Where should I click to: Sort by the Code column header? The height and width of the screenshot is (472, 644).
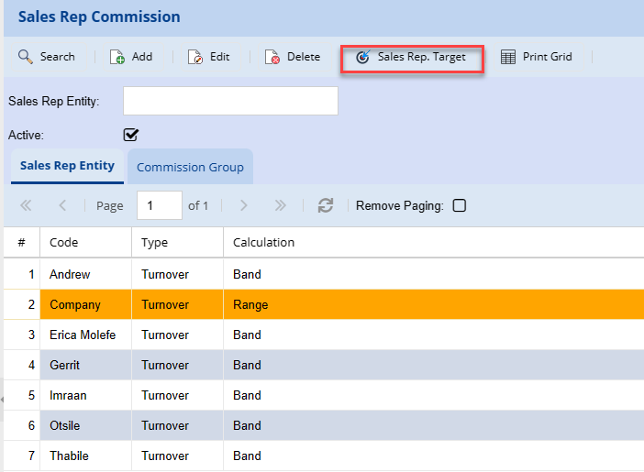coord(64,242)
